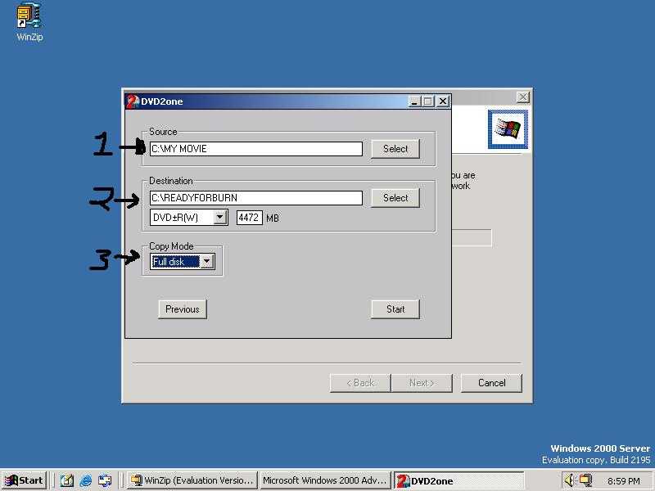Click the DVD2one taskbar button

(x=457, y=480)
